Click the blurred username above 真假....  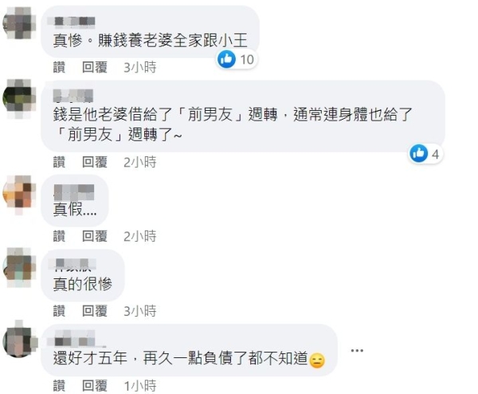(x=74, y=192)
